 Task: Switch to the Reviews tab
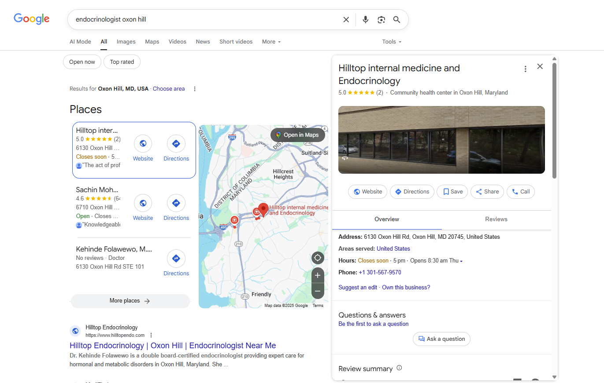coord(496,219)
